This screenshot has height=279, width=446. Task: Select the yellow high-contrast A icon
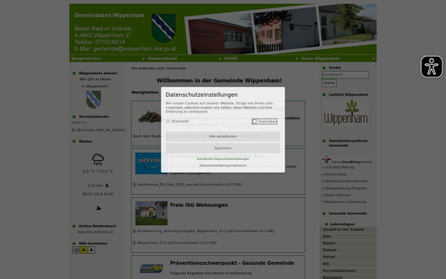pos(83,250)
